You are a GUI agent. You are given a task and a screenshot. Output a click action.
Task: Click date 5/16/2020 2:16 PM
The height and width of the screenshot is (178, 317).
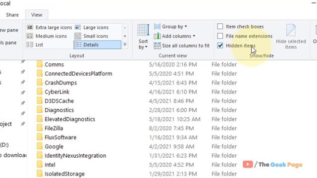173,65
